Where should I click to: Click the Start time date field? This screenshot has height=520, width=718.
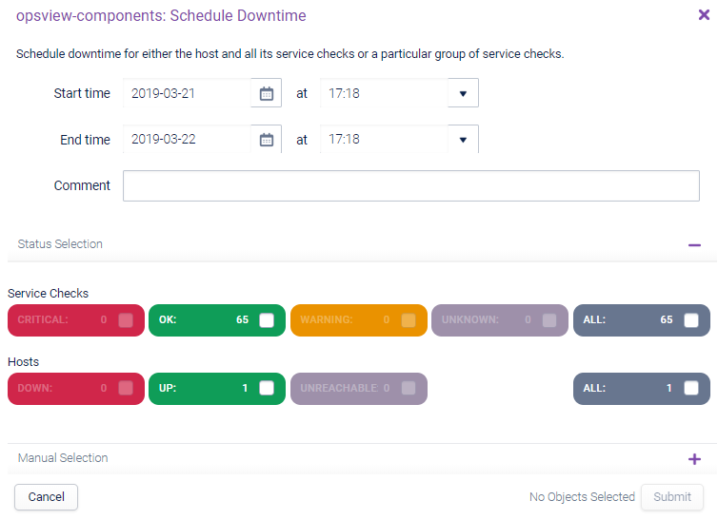point(187,93)
